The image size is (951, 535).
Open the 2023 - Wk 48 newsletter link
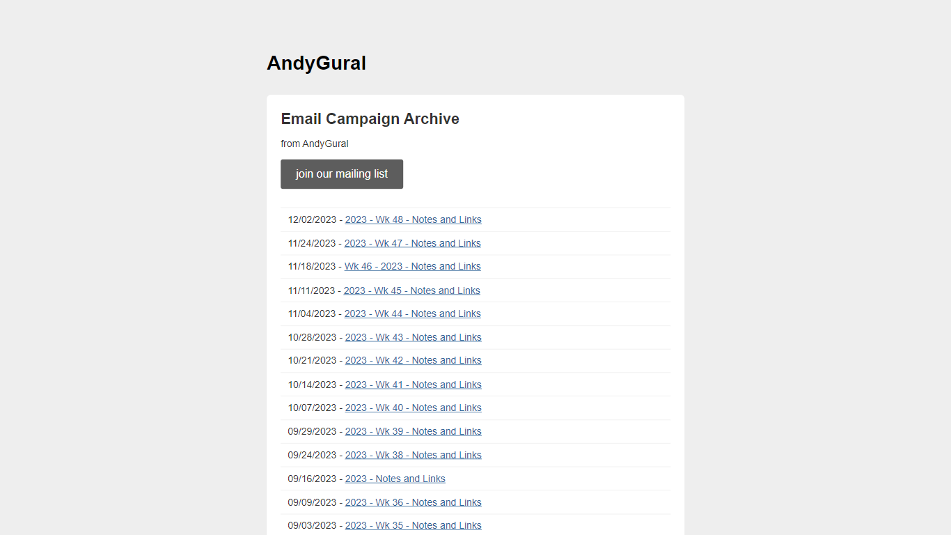(413, 219)
